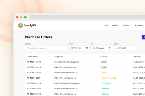Click Urban Threads Apparel in PO-10888 row
The image size is (145, 96).
[x=66, y=94]
